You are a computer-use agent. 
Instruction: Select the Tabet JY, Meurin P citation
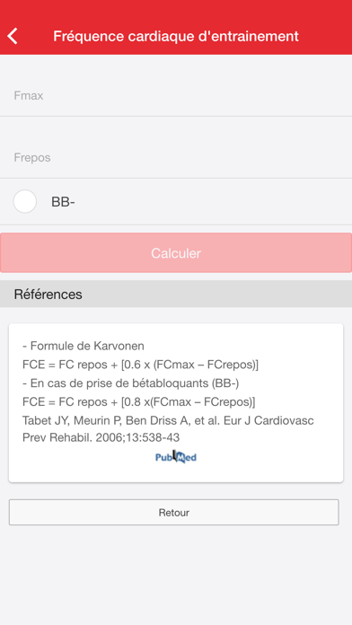click(168, 420)
